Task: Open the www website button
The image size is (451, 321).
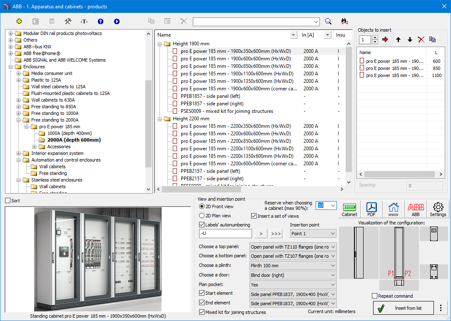Action: [394, 209]
